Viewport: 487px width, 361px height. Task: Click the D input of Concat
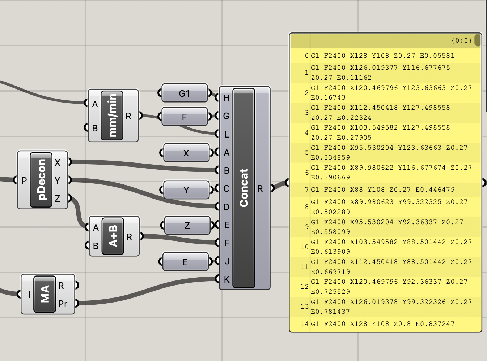(x=226, y=207)
